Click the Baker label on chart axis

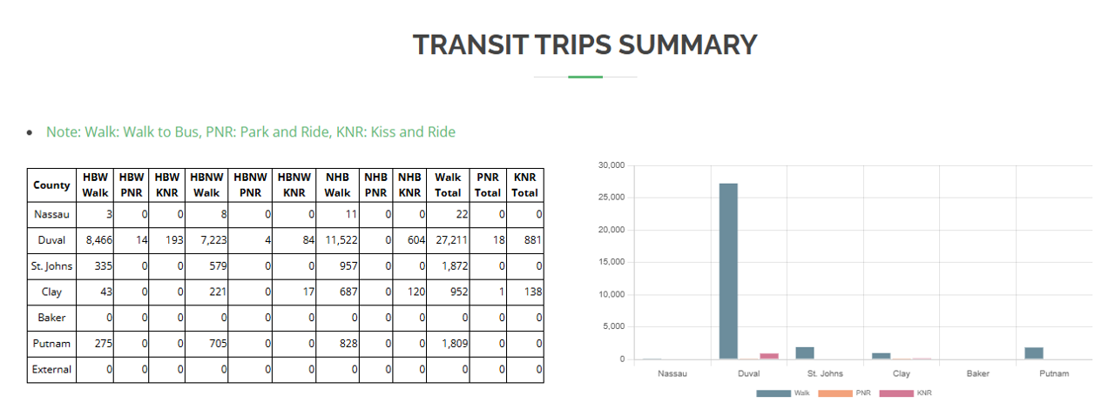click(977, 373)
